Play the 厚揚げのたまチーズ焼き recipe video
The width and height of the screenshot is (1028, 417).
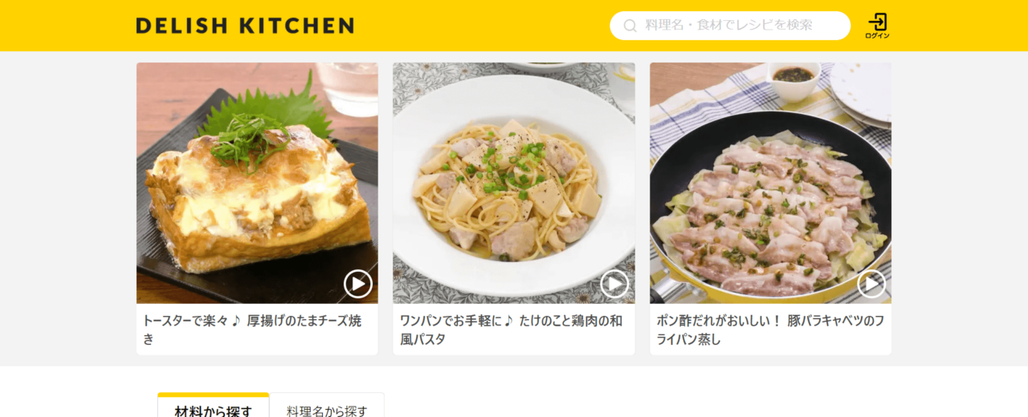click(x=358, y=284)
